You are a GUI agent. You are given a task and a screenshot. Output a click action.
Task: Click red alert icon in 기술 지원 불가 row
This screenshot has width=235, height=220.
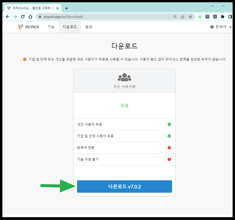pos(169,159)
